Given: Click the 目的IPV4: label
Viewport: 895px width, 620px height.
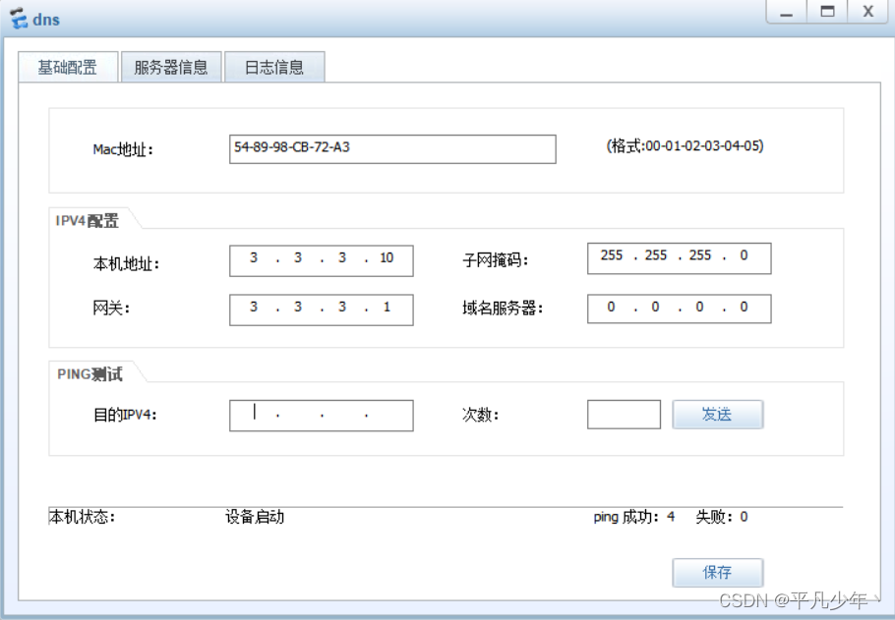Looking at the screenshot, I should pos(125,414).
